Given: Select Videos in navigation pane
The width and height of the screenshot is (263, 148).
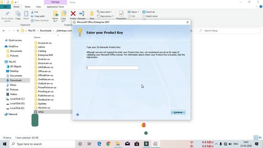Looking at the screenshot, I should 14,94.
